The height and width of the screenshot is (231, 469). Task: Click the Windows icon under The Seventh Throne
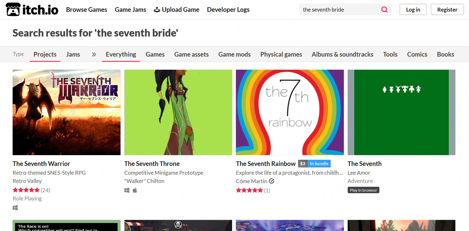pos(127,190)
